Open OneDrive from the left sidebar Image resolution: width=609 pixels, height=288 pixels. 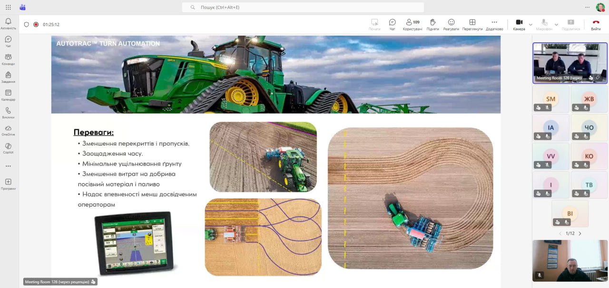pyautogui.click(x=8, y=130)
